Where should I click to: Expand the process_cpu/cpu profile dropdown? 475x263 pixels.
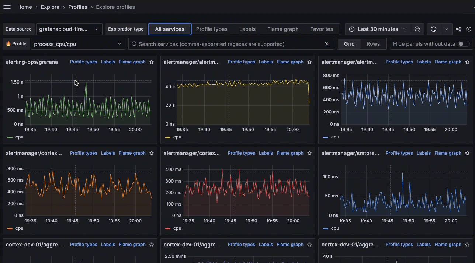(77, 44)
